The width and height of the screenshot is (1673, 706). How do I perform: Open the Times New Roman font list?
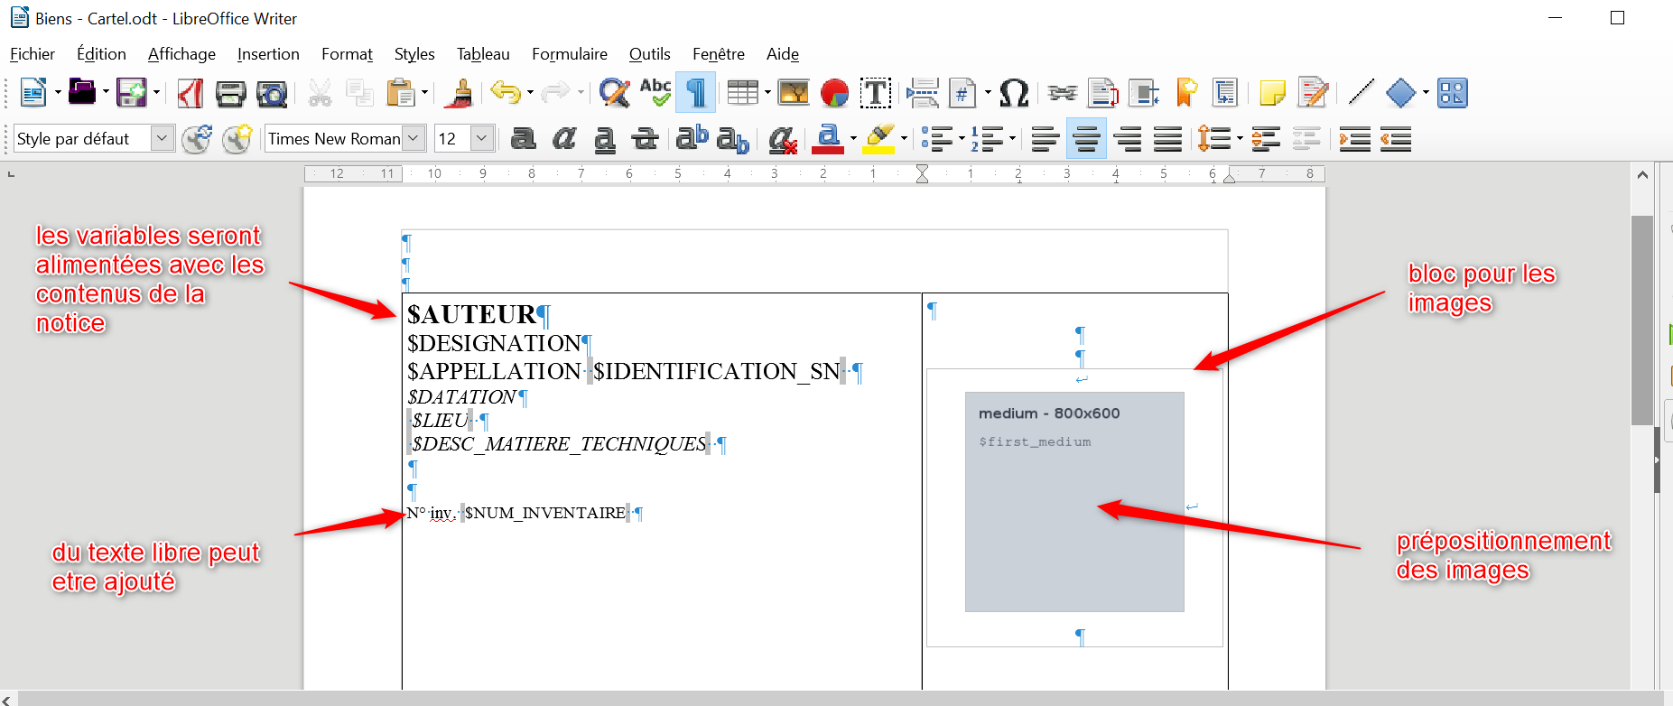tap(414, 138)
